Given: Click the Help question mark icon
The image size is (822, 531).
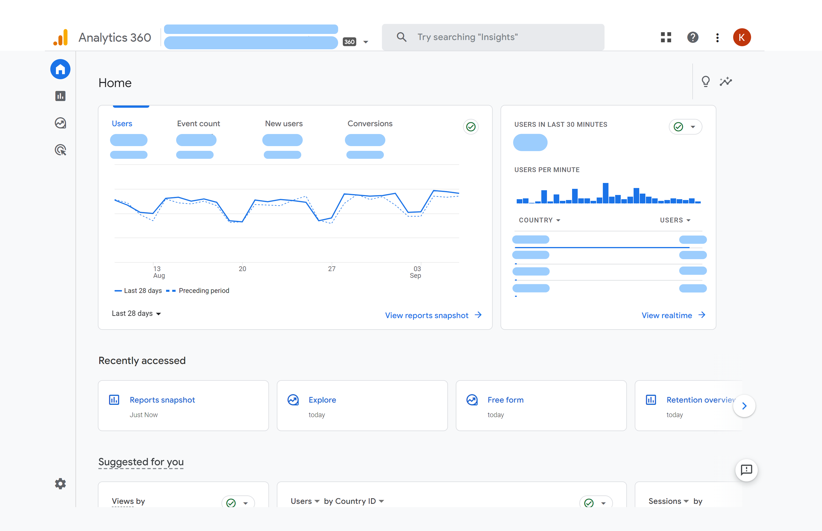Looking at the screenshot, I should [x=692, y=37].
